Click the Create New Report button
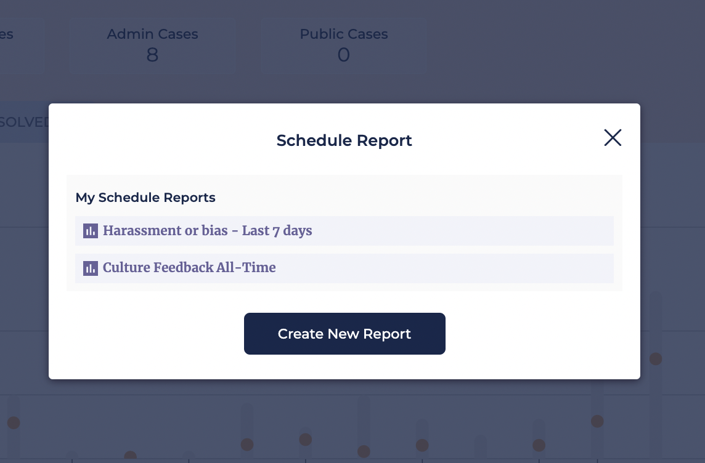 click(x=344, y=334)
